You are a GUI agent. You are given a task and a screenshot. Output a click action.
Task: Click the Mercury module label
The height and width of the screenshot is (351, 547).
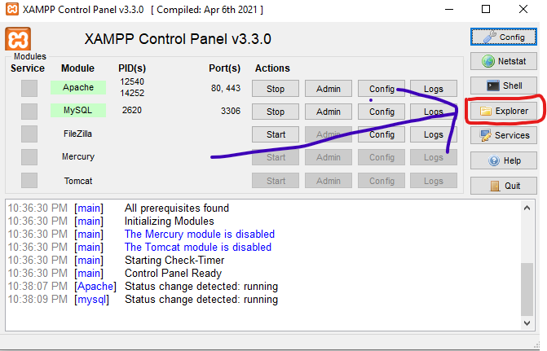[78, 157]
